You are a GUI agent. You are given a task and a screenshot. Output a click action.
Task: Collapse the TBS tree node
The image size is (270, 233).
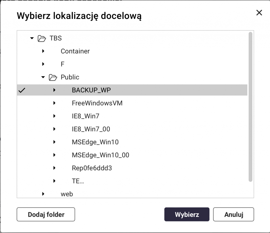pos(32,38)
